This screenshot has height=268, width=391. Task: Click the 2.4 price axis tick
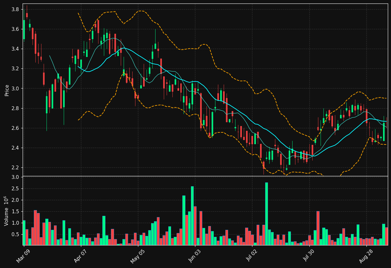(16, 148)
